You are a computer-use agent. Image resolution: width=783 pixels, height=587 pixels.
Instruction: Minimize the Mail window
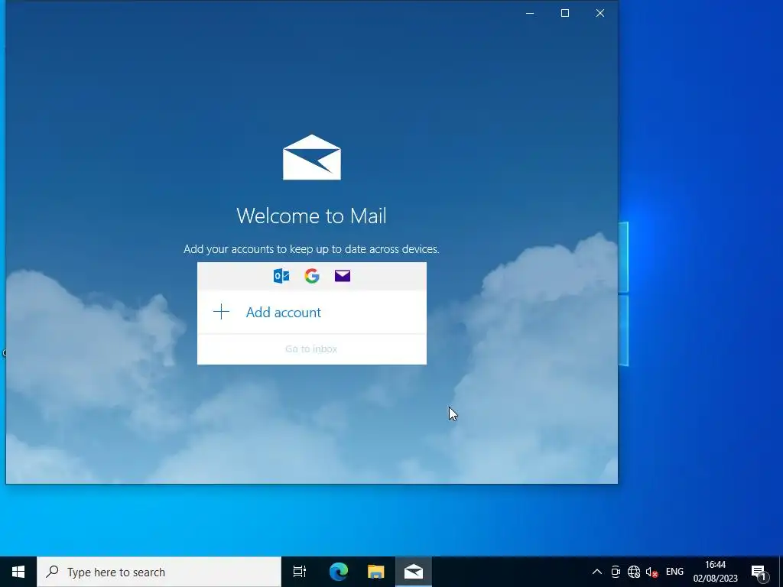point(530,13)
